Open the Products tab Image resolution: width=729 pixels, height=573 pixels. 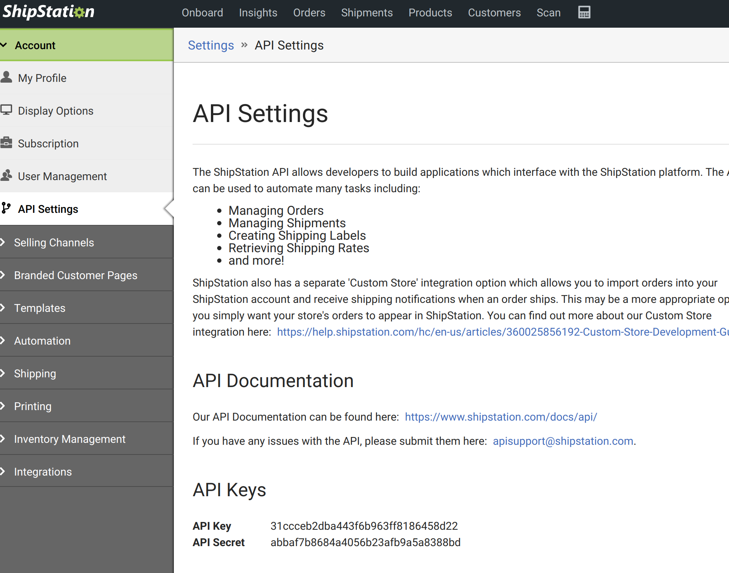430,12
